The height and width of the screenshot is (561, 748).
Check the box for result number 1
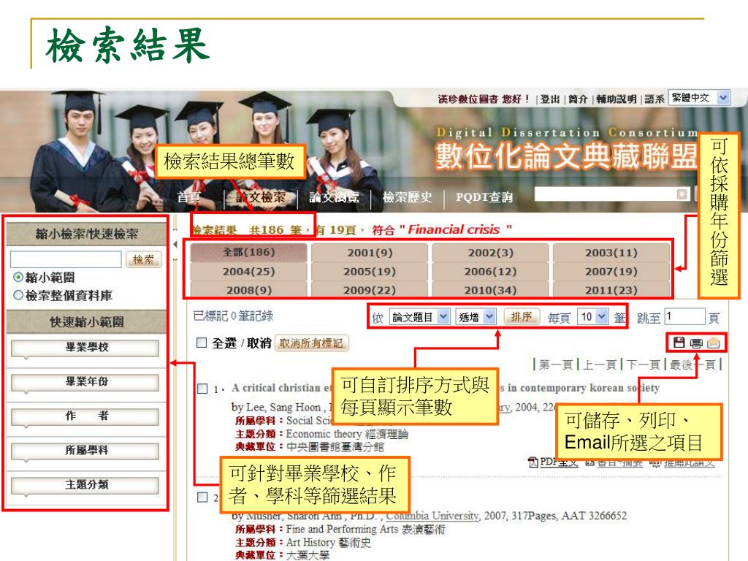pyautogui.click(x=202, y=389)
